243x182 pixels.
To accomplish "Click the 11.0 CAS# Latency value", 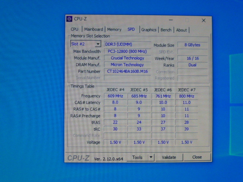I will click(186, 103).
